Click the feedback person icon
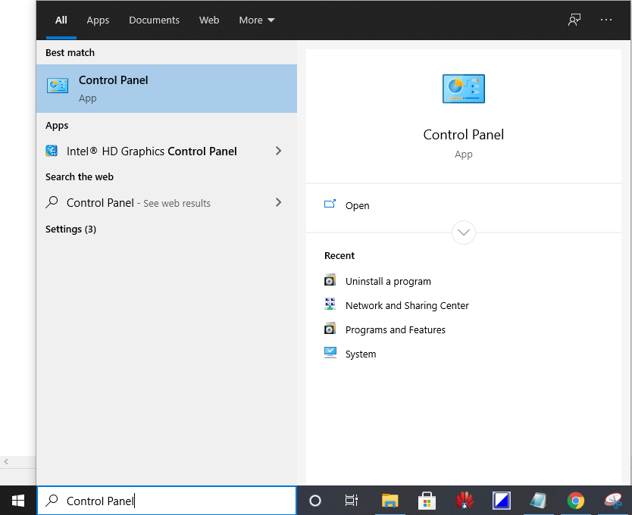 point(574,20)
